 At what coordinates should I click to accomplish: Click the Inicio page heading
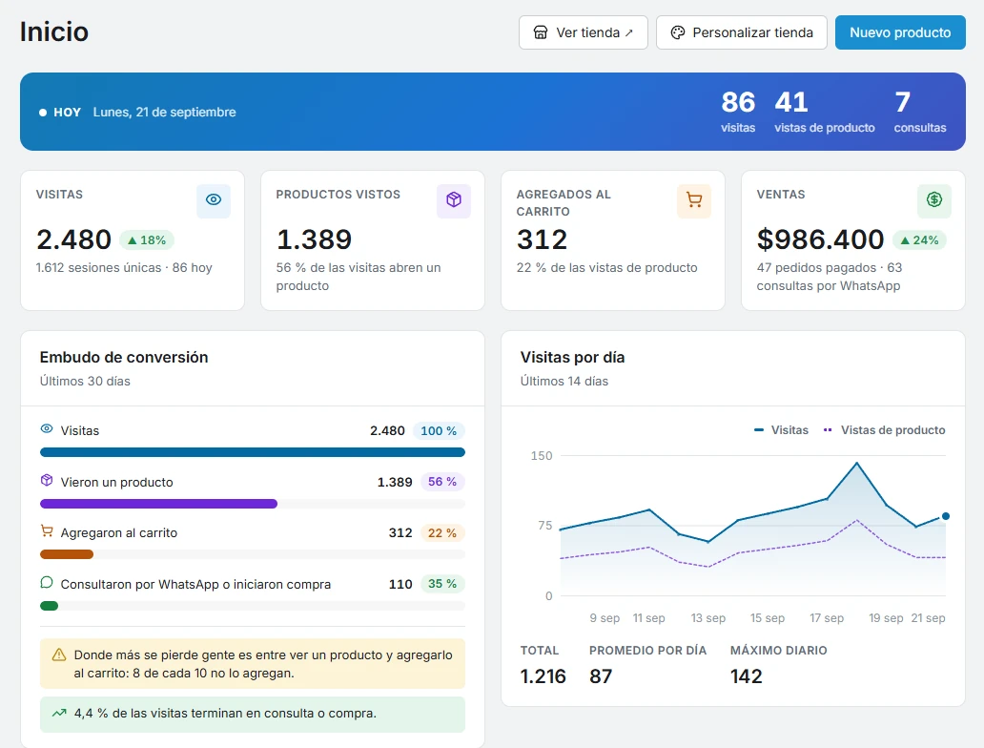pos(54,32)
